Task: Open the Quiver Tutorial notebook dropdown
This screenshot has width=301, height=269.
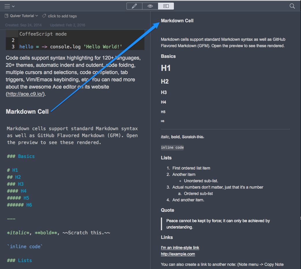Action: coord(21,16)
